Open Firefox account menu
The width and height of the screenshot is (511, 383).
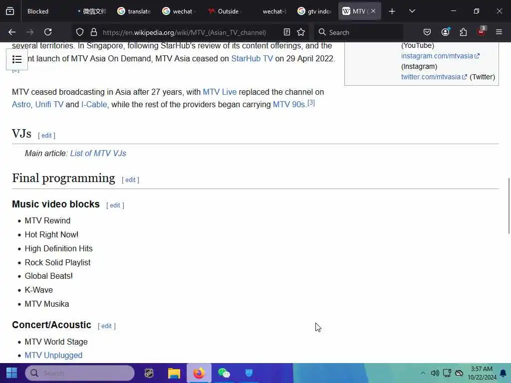[445, 32]
